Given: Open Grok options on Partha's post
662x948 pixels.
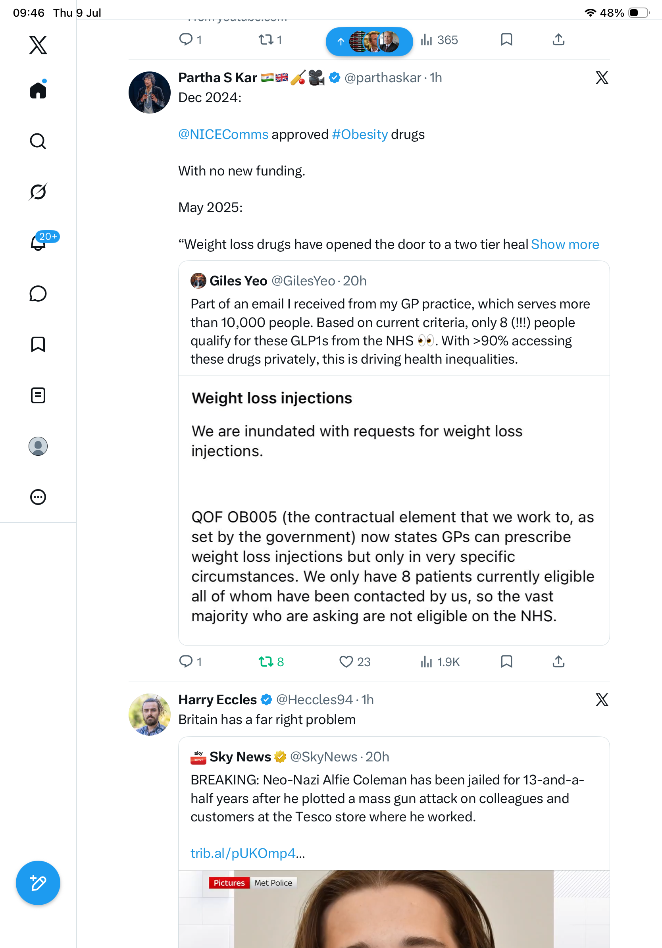Looking at the screenshot, I should point(602,77).
